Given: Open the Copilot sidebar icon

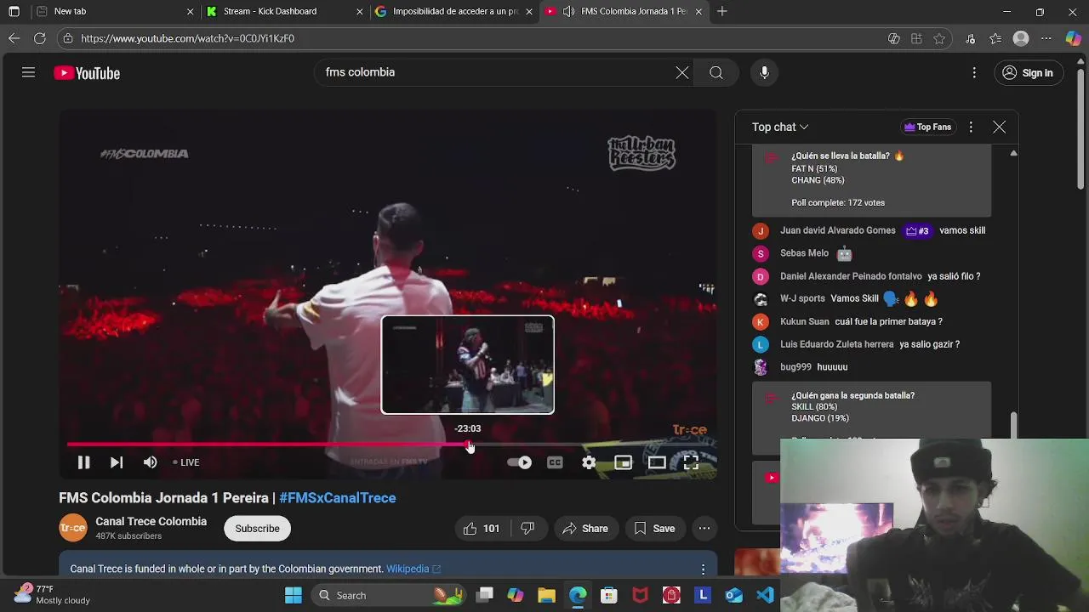Looking at the screenshot, I should (1074, 38).
